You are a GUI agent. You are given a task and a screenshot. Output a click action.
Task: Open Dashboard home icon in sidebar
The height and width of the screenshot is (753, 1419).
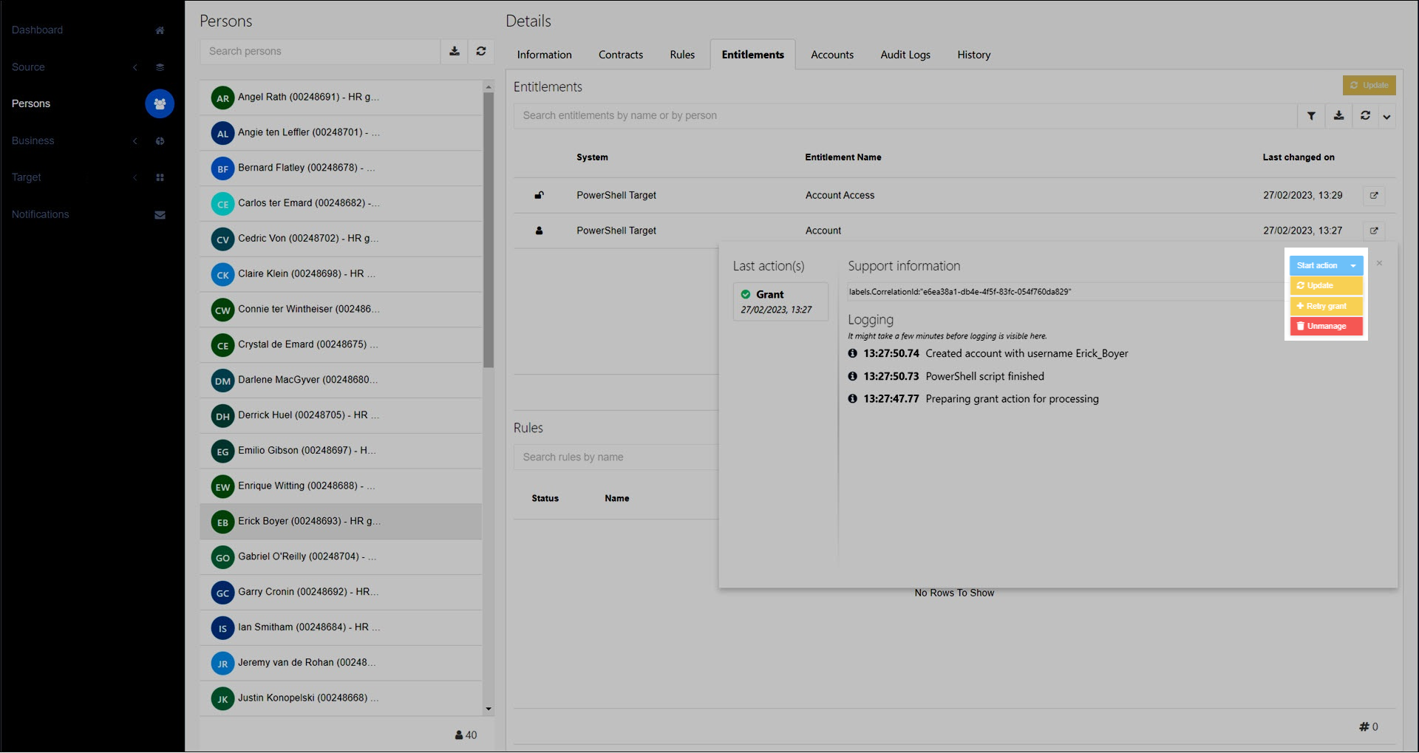pyautogui.click(x=160, y=30)
